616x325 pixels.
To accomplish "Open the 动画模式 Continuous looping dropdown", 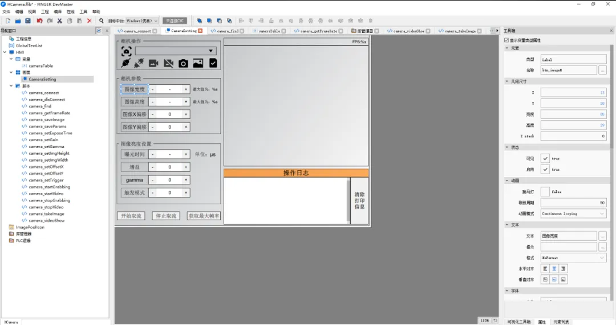I will coord(573,213).
